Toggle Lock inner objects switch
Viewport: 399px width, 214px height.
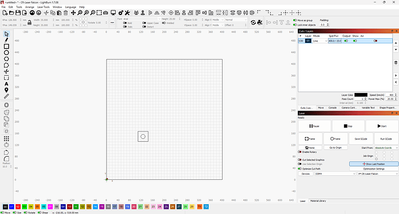point(295,25)
